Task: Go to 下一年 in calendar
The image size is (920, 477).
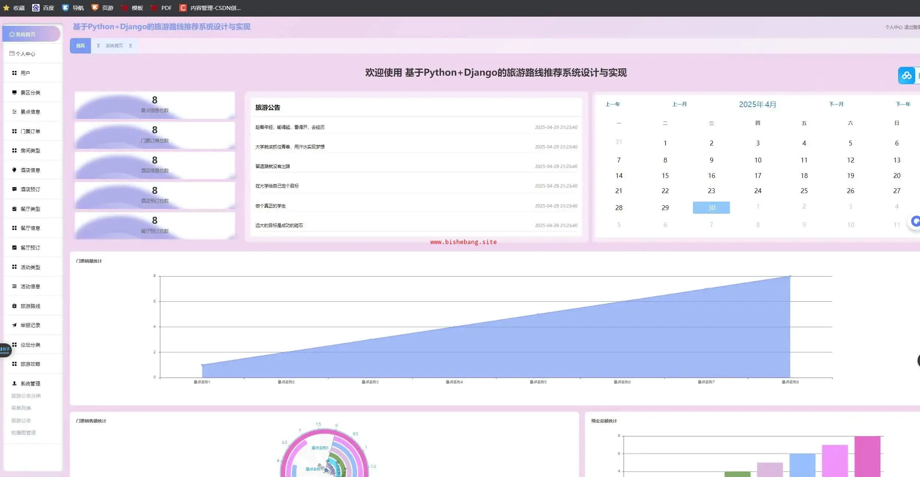Action: (x=903, y=104)
